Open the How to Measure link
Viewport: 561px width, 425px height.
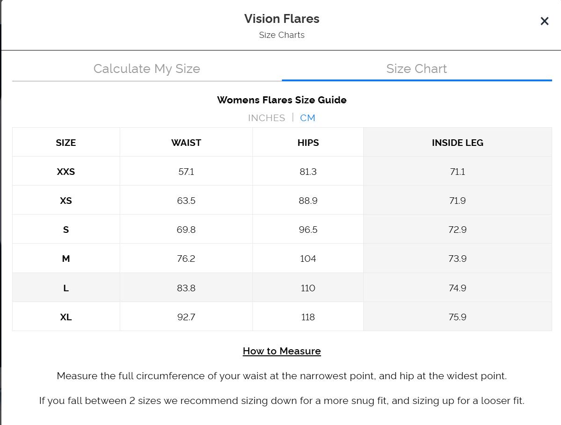pos(281,351)
